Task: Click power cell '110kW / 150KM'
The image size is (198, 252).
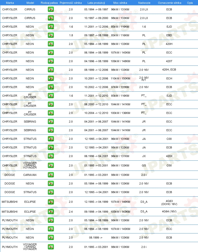Action: click(121, 78)
